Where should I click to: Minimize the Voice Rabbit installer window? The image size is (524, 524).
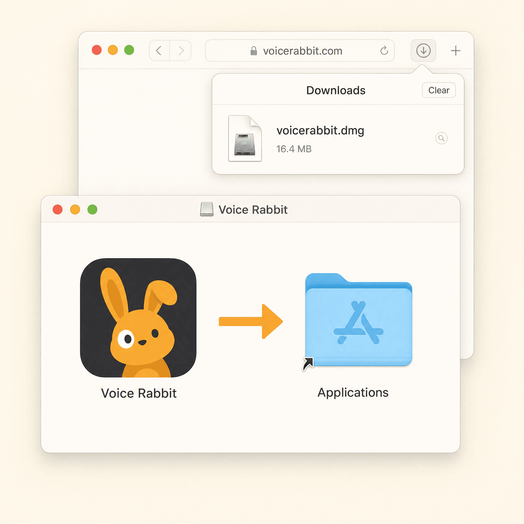coord(75,210)
